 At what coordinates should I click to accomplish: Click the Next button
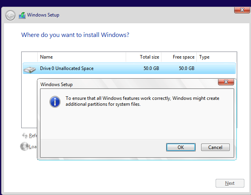point(230,183)
